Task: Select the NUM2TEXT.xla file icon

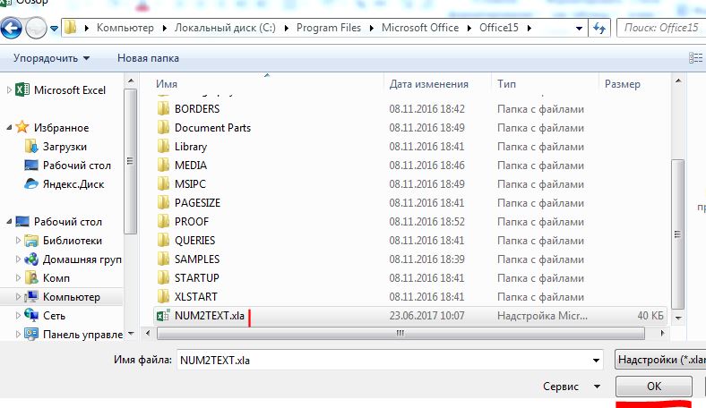Action: click(x=163, y=315)
